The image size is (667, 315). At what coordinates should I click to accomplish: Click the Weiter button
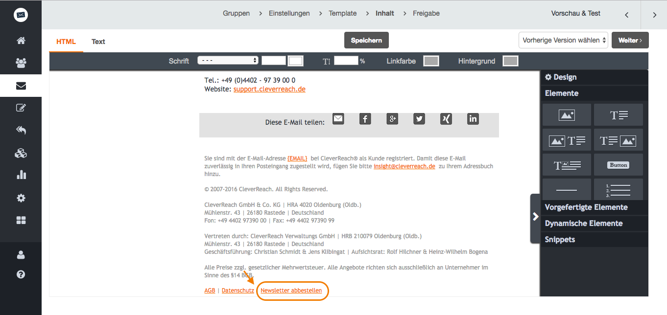630,40
